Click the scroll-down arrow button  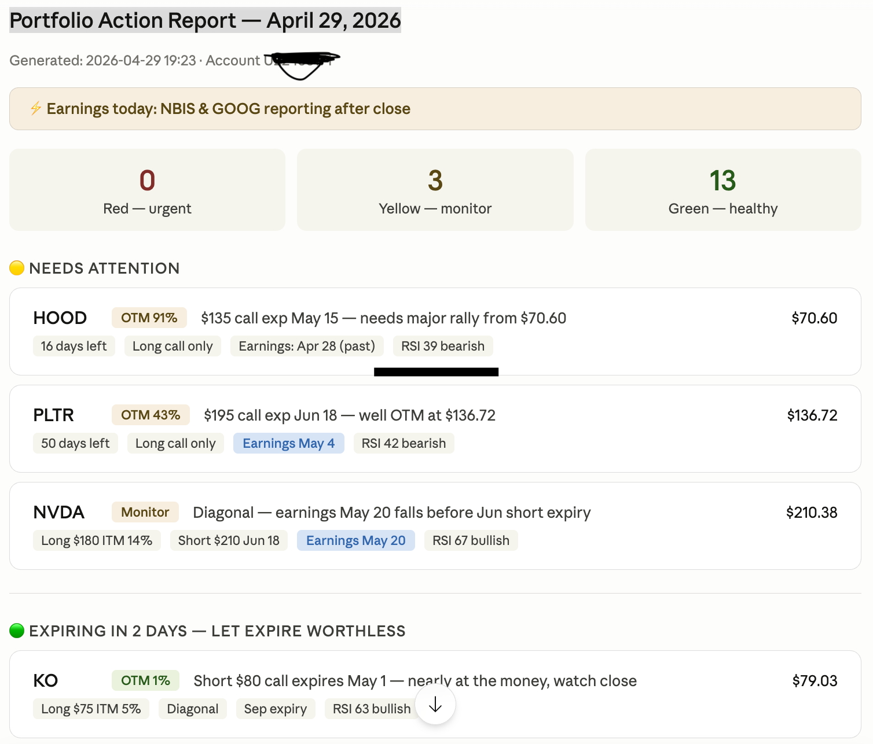point(435,704)
